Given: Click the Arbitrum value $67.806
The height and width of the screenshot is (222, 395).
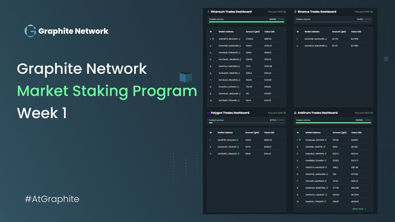Looking at the screenshot, I should (x=355, y=195).
